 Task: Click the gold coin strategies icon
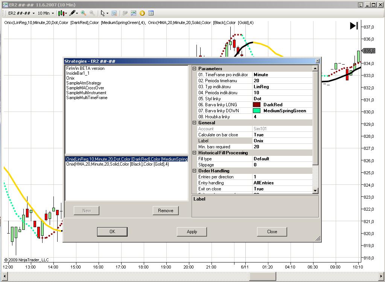click(x=142, y=13)
